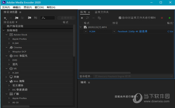Collapse the 20191131(7).MP4 queue item
The width and height of the screenshot is (175, 108).
click(x=81, y=27)
